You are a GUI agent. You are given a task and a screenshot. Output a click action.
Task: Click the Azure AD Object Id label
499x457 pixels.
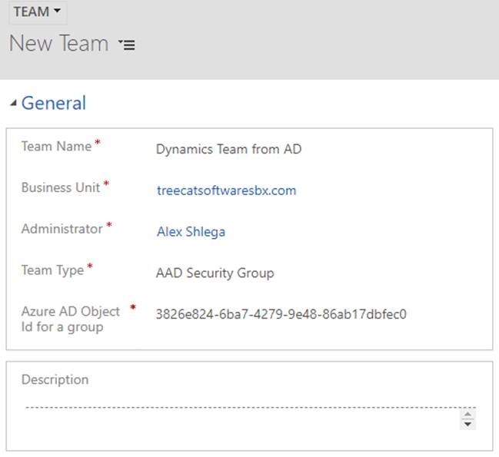click(70, 319)
